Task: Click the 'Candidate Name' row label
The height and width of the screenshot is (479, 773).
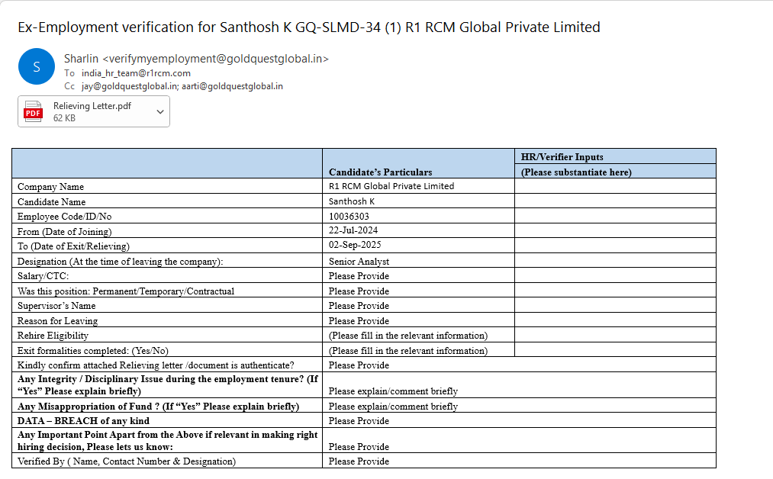Action: coord(51,202)
